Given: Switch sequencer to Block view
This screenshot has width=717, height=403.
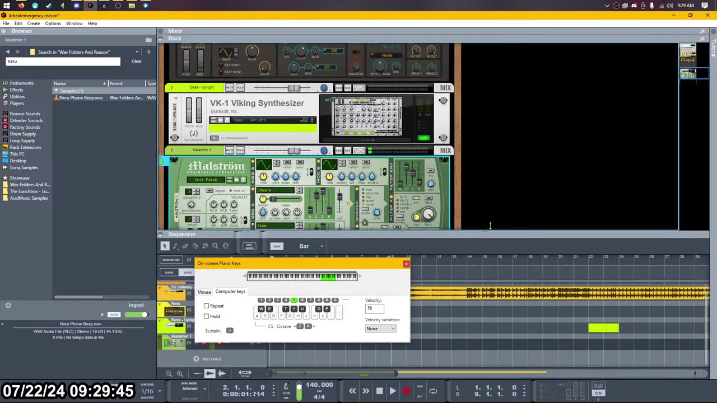Looking at the screenshot, I should 169,273.
